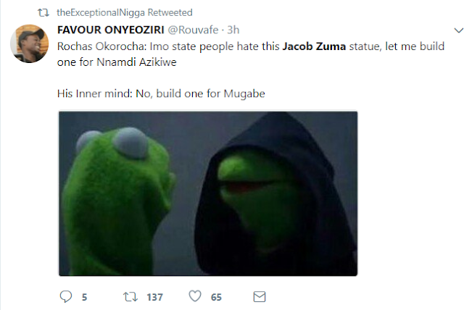Like the tweet with the heart icon
464x310 pixels.
pyautogui.click(x=195, y=296)
